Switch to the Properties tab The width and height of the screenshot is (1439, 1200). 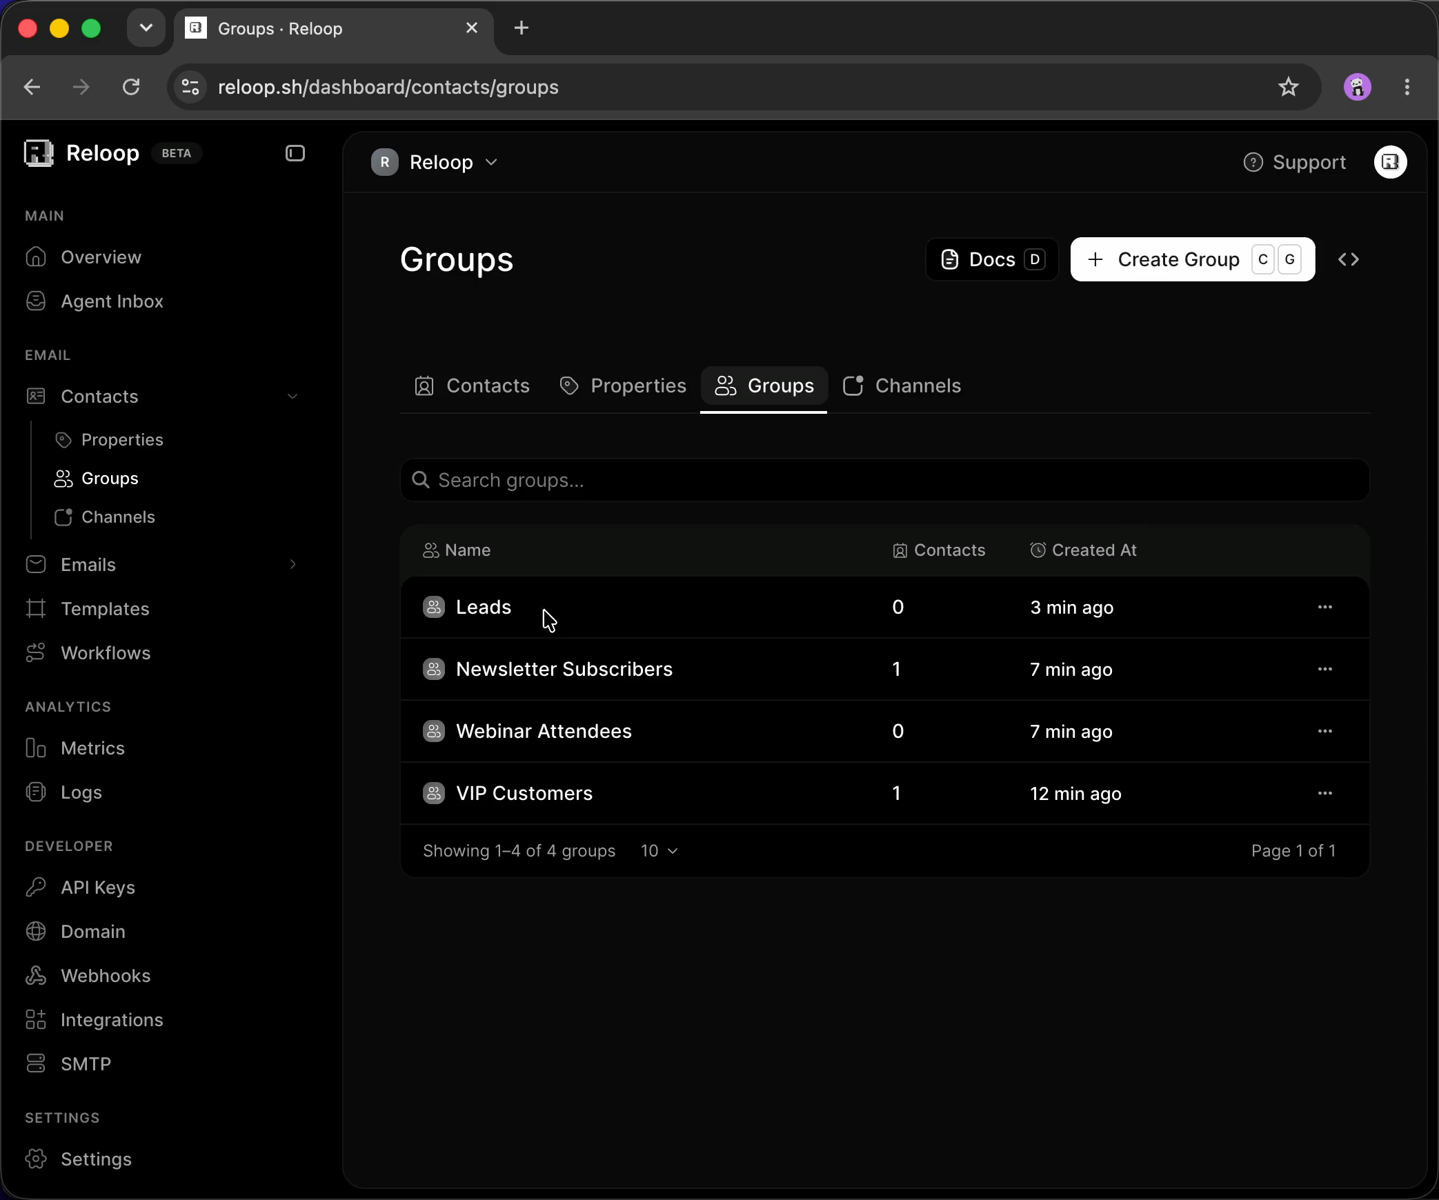(x=623, y=386)
